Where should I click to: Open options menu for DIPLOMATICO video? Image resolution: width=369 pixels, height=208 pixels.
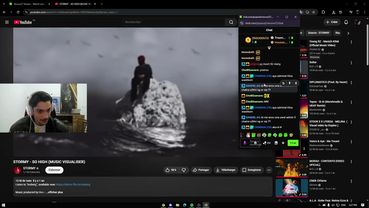pos(351,83)
